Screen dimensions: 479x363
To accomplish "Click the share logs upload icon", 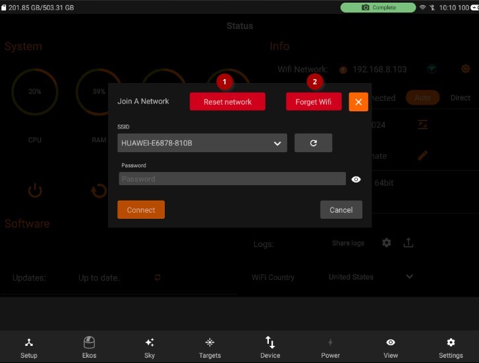I will click(x=409, y=242).
